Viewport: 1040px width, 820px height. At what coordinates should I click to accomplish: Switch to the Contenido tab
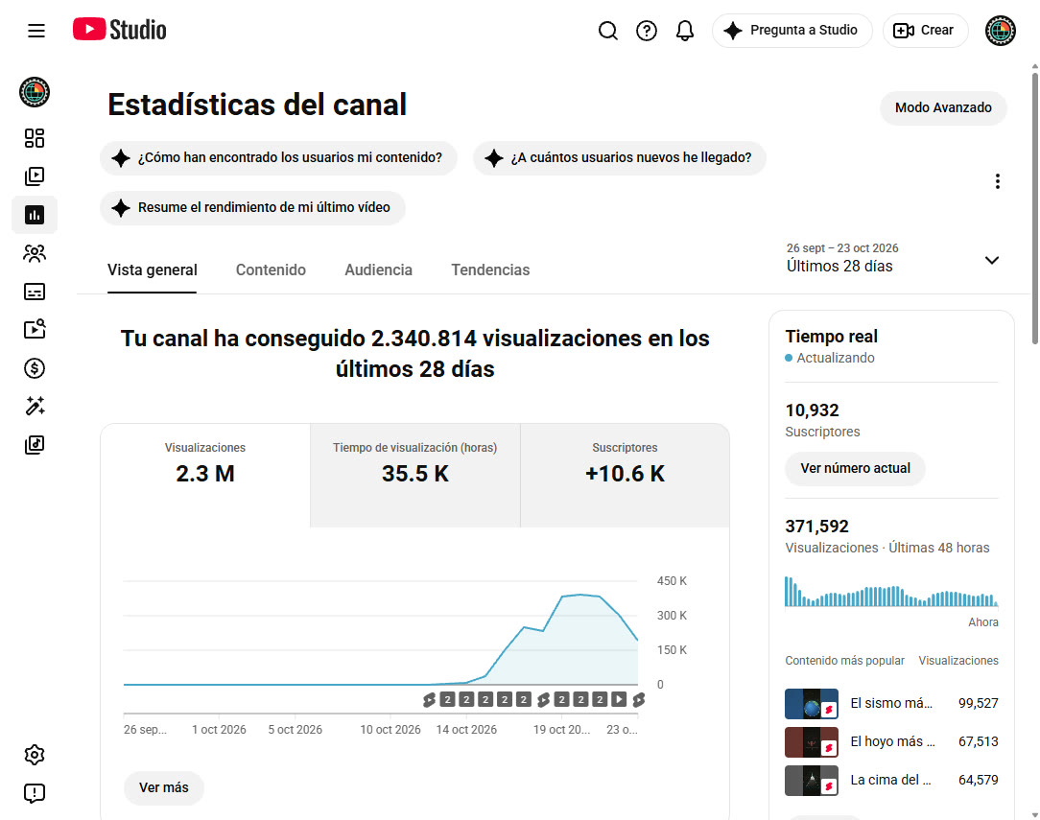271,270
